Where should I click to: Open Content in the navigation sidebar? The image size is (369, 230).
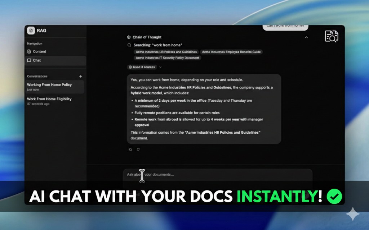click(39, 51)
